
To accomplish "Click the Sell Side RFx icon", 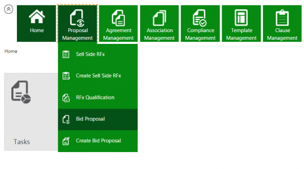I will pyautogui.click(x=65, y=55).
